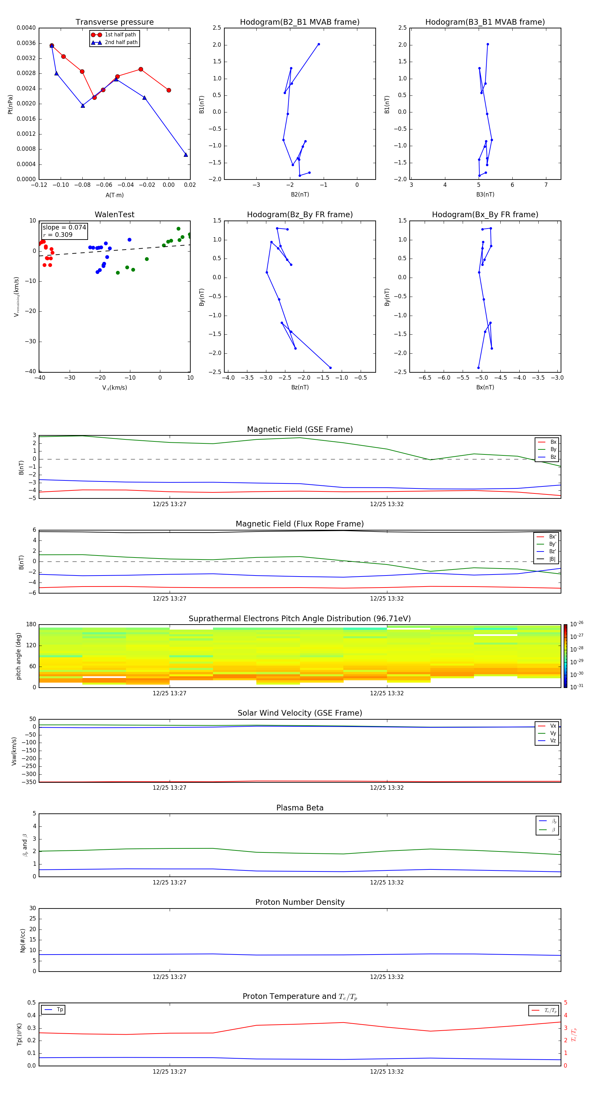The width and height of the screenshot is (600, 1101).
Task: Select Vy in the solar wind velocity legend
Action: click(x=547, y=733)
